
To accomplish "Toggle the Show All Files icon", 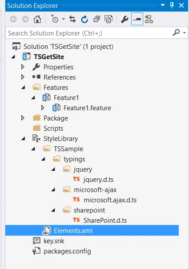I will pyautogui.click(x=109, y=19).
